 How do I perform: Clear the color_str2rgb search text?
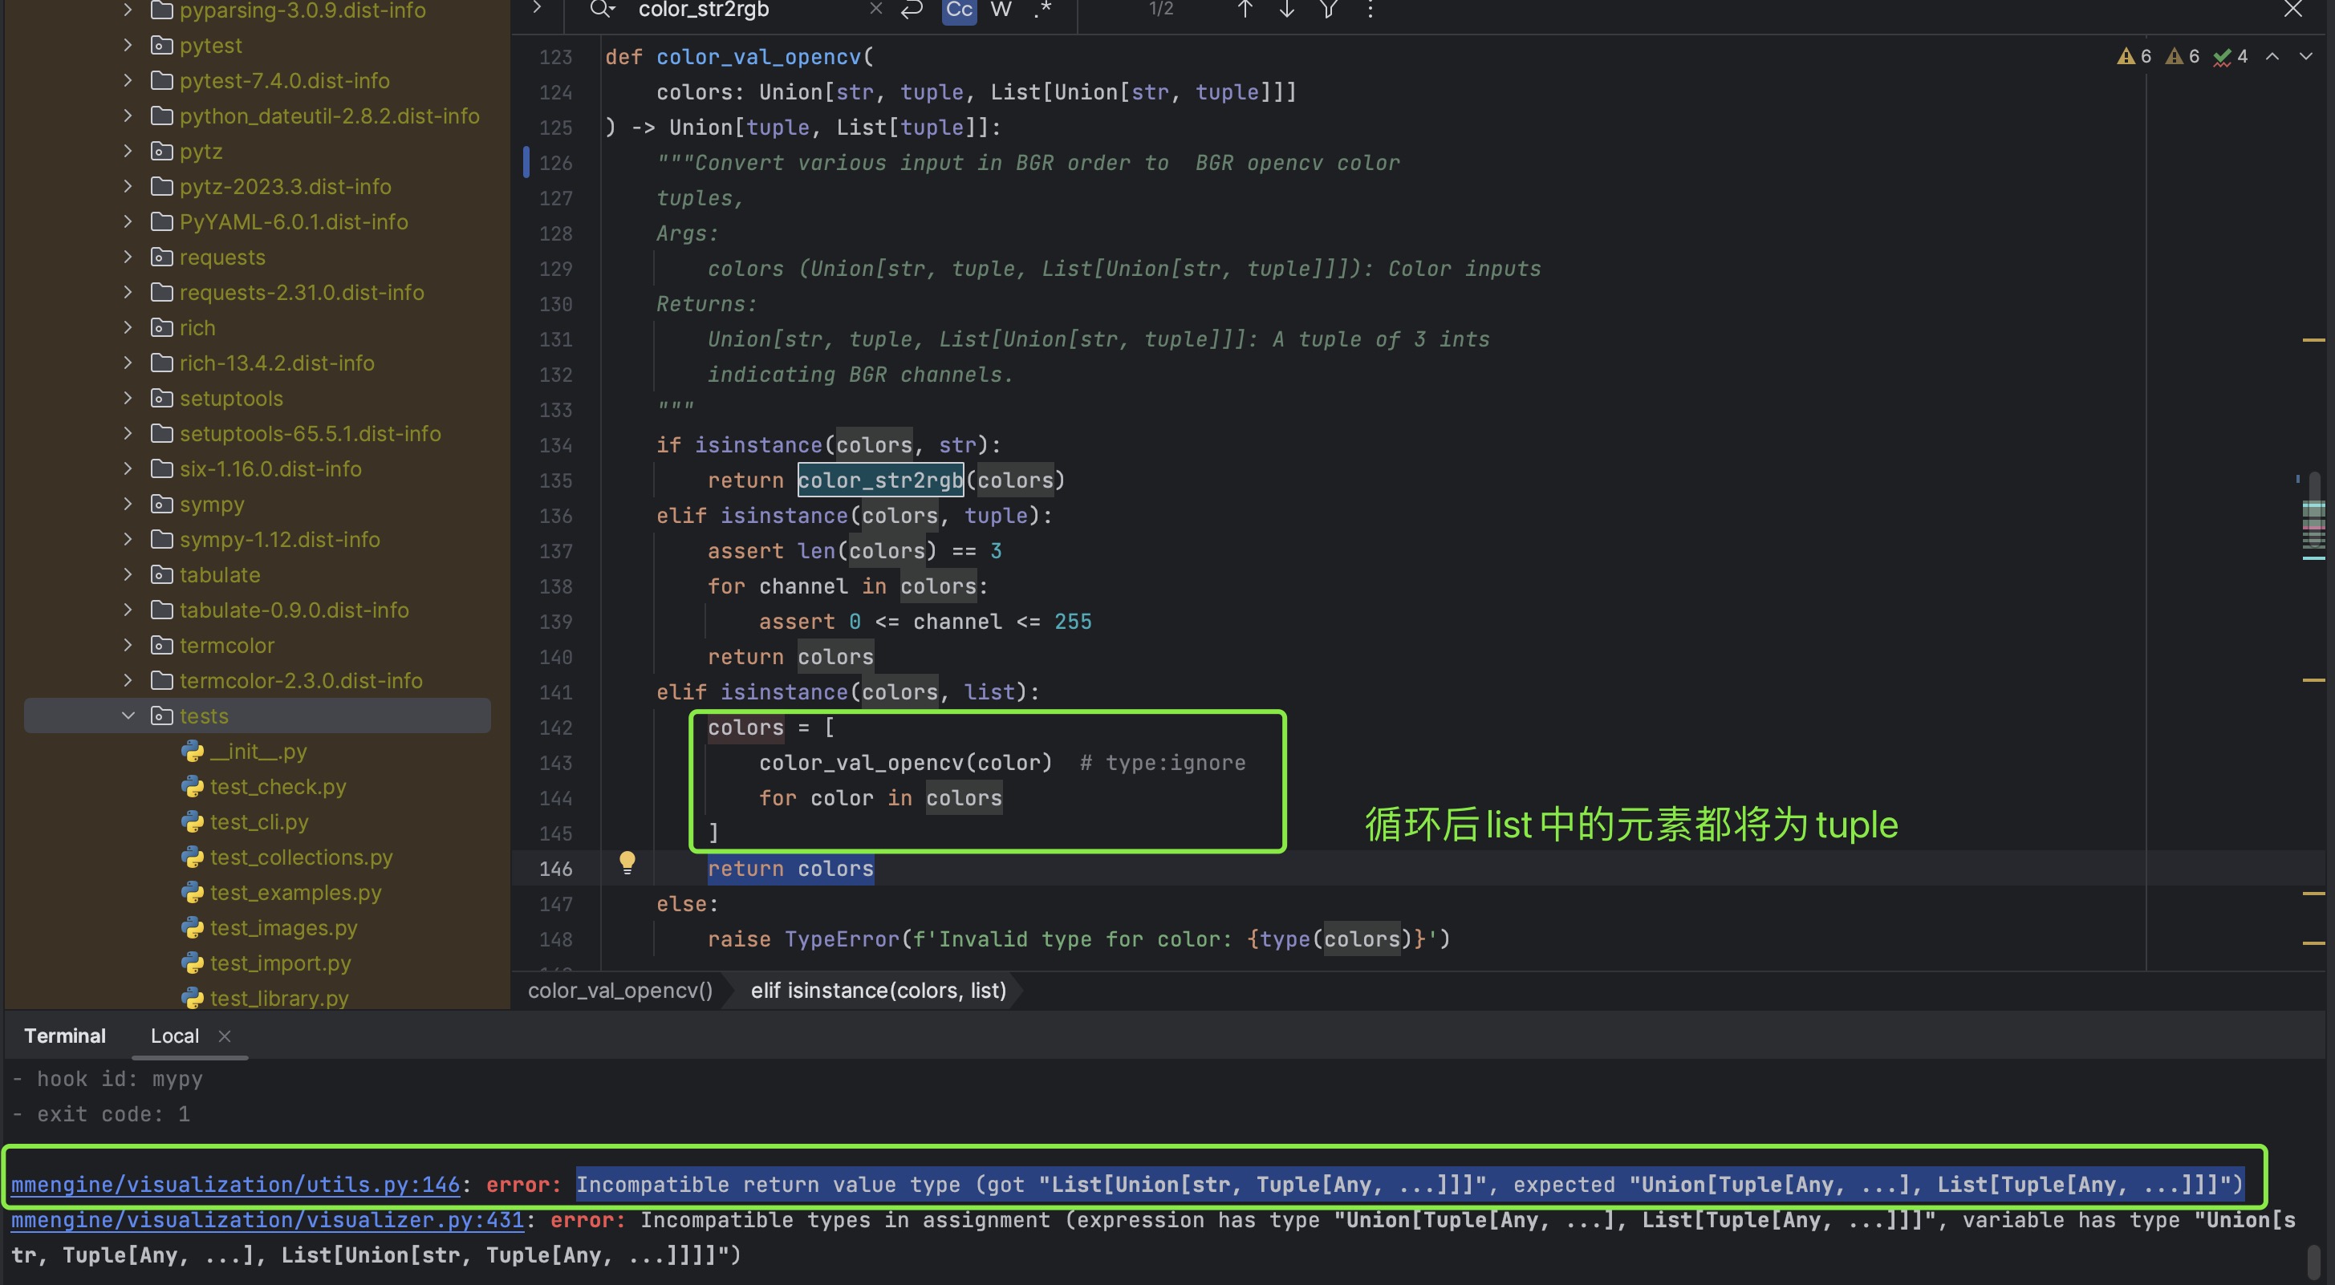click(x=875, y=9)
